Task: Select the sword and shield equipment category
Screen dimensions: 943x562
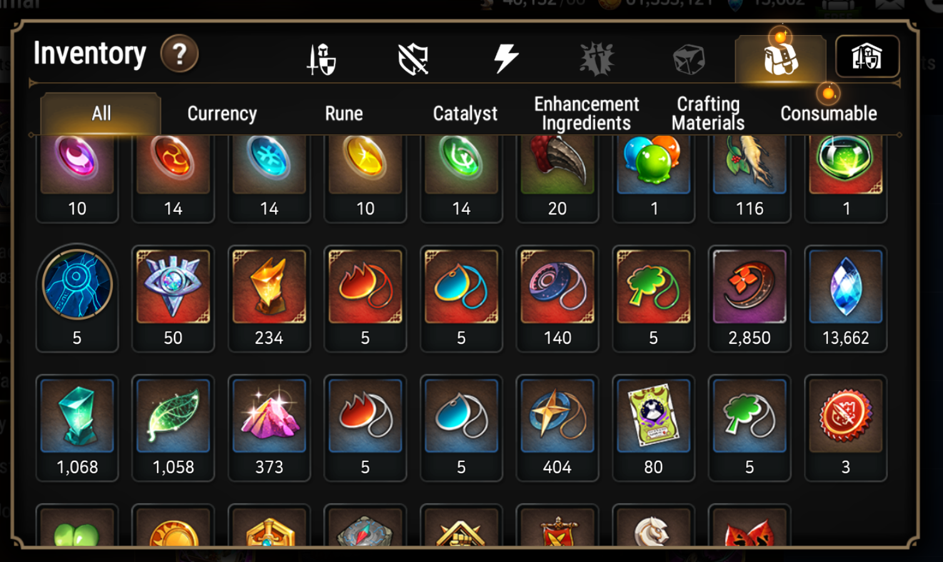Action: coord(321,59)
